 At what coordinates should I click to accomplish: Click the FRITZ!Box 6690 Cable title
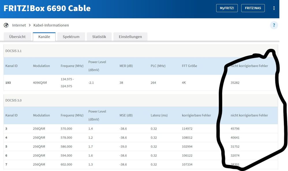pos(47,8)
